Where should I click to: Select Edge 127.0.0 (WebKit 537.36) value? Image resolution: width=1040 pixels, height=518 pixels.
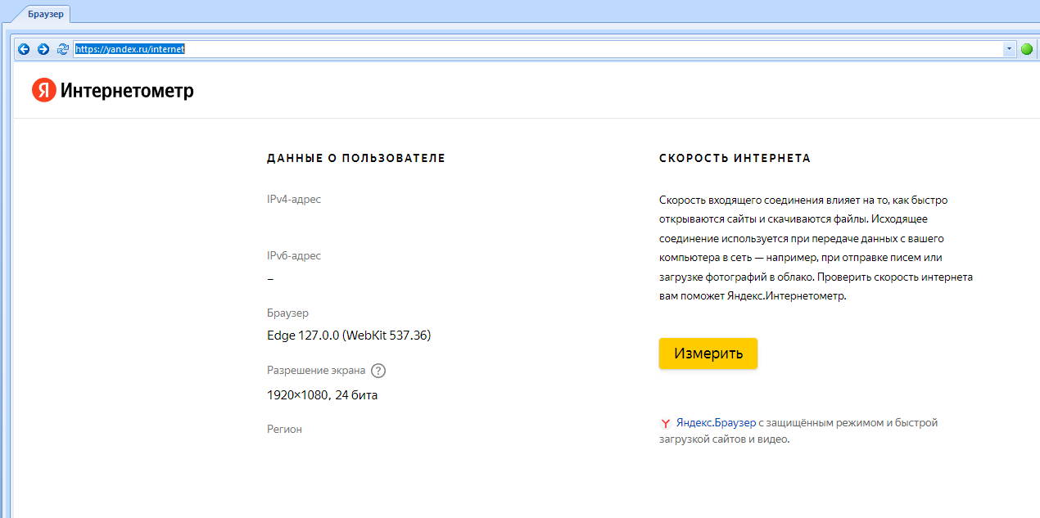[x=349, y=336]
